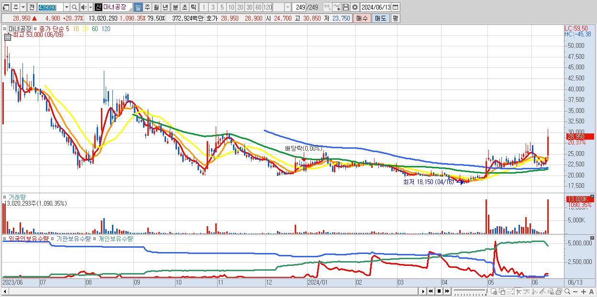Screen dimensions: 597x297
Task: Click the 마녀공장 legend label on the chart
Action: (x=20, y=29)
